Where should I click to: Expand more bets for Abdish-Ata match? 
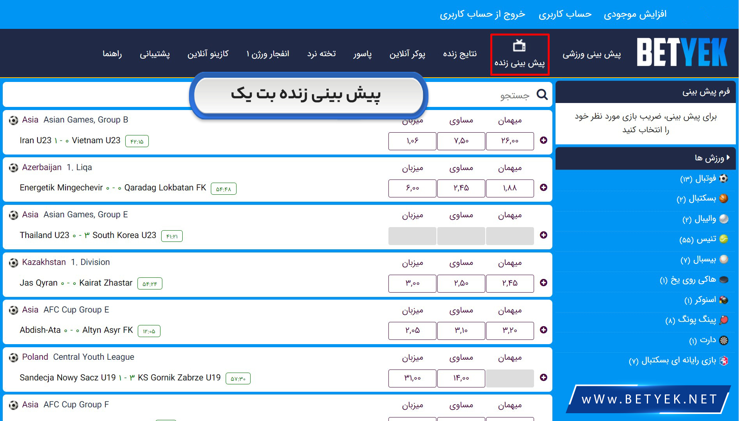click(x=543, y=330)
